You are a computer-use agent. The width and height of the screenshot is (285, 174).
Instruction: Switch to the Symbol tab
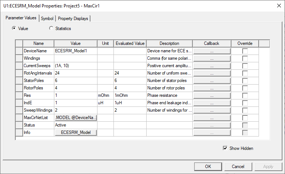click(47, 19)
